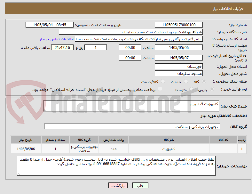Click the announcement date field 1405/05/04 - 08:45
252x194 pixels.
[x=50, y=25]
